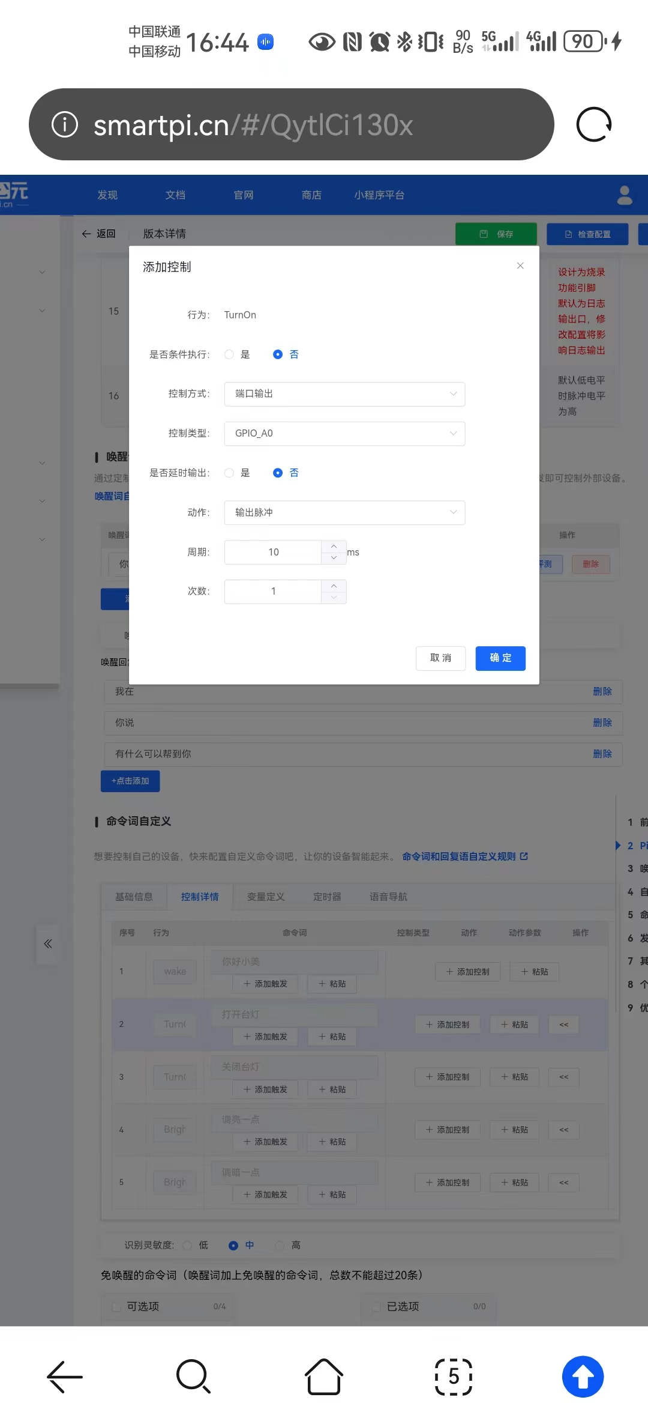Click the 检查配置 button

(587, 234)
